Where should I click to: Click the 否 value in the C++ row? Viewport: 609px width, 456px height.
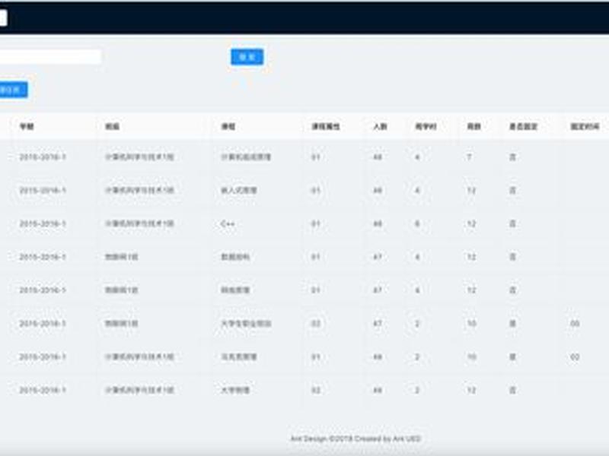click(x=512, y=223)
